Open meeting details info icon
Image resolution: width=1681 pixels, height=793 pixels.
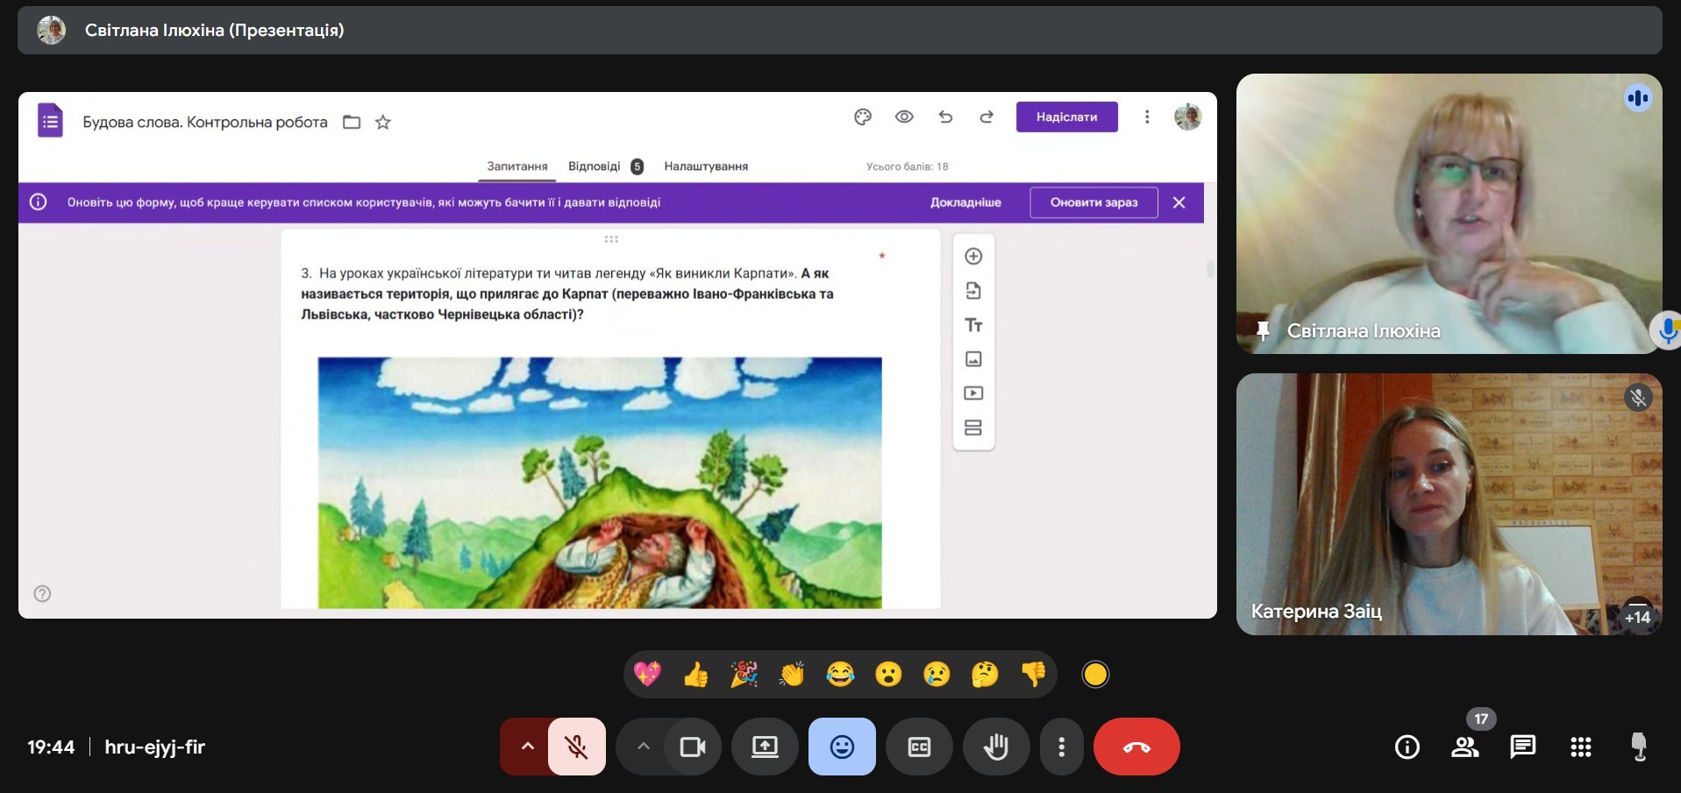[1407, 747]
